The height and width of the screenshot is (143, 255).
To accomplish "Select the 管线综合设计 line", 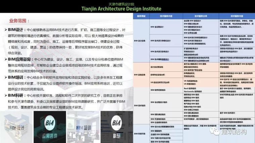I will (190, 52).
